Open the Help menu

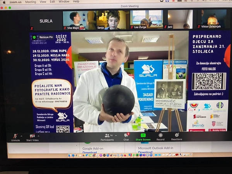coord(76,2)
